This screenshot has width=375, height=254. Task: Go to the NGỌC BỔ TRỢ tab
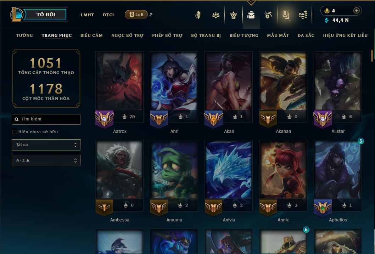point(128,35)
